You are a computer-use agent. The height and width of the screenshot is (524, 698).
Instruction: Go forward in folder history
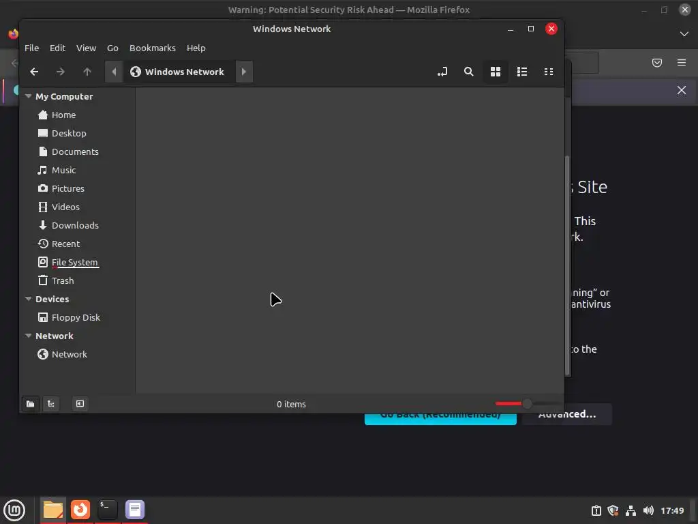coord(61,72)
